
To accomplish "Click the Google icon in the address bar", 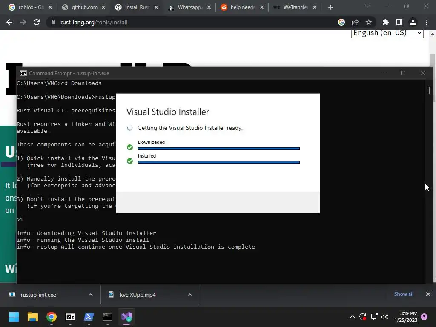I will point(341,22).
